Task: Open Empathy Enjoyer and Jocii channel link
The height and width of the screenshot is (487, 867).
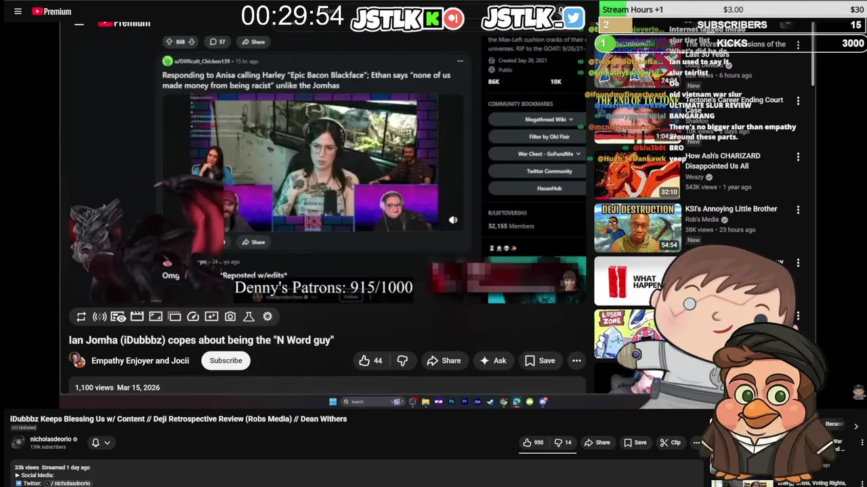Action: 140,361
